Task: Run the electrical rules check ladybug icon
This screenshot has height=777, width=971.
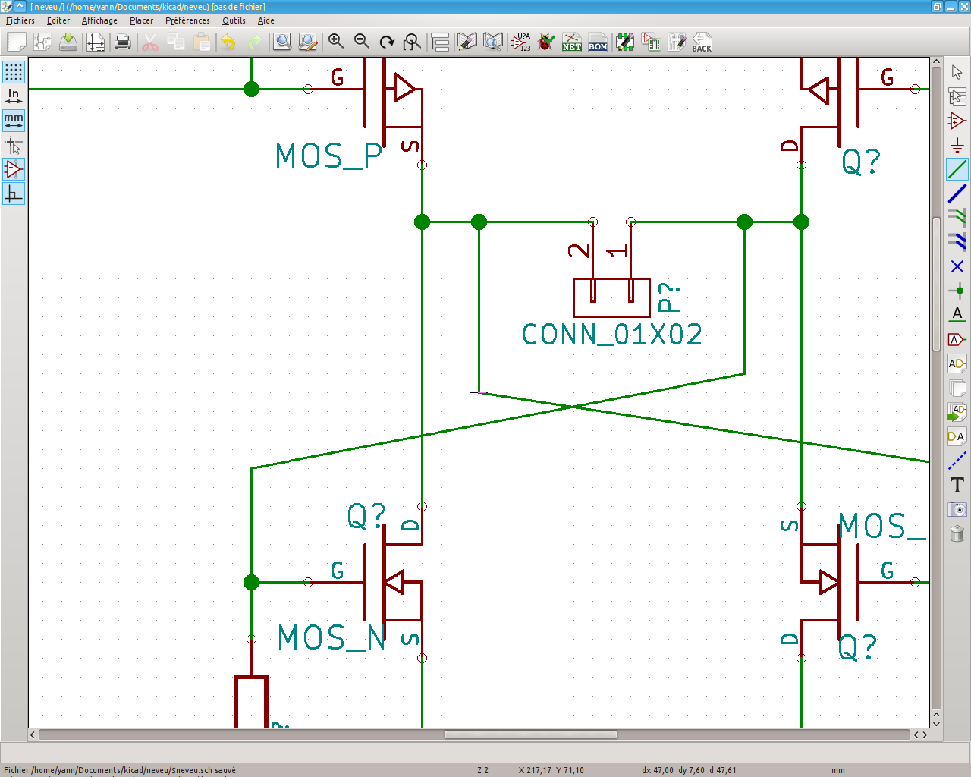Action: 546,42
